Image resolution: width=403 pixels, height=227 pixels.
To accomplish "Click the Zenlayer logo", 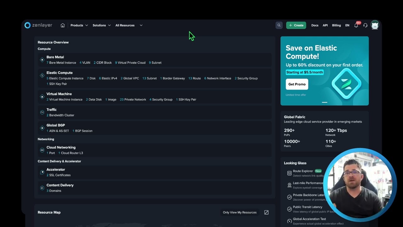I will click(x=38, y=25).
